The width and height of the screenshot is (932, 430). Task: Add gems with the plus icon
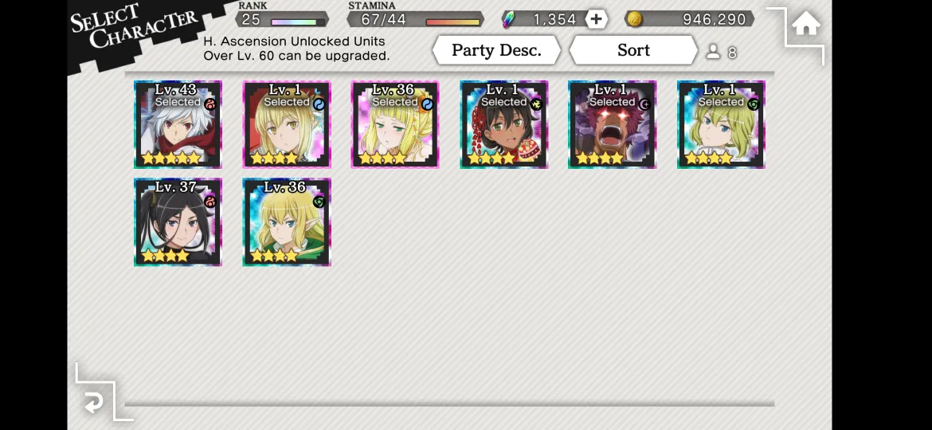[x=596, y=19]
